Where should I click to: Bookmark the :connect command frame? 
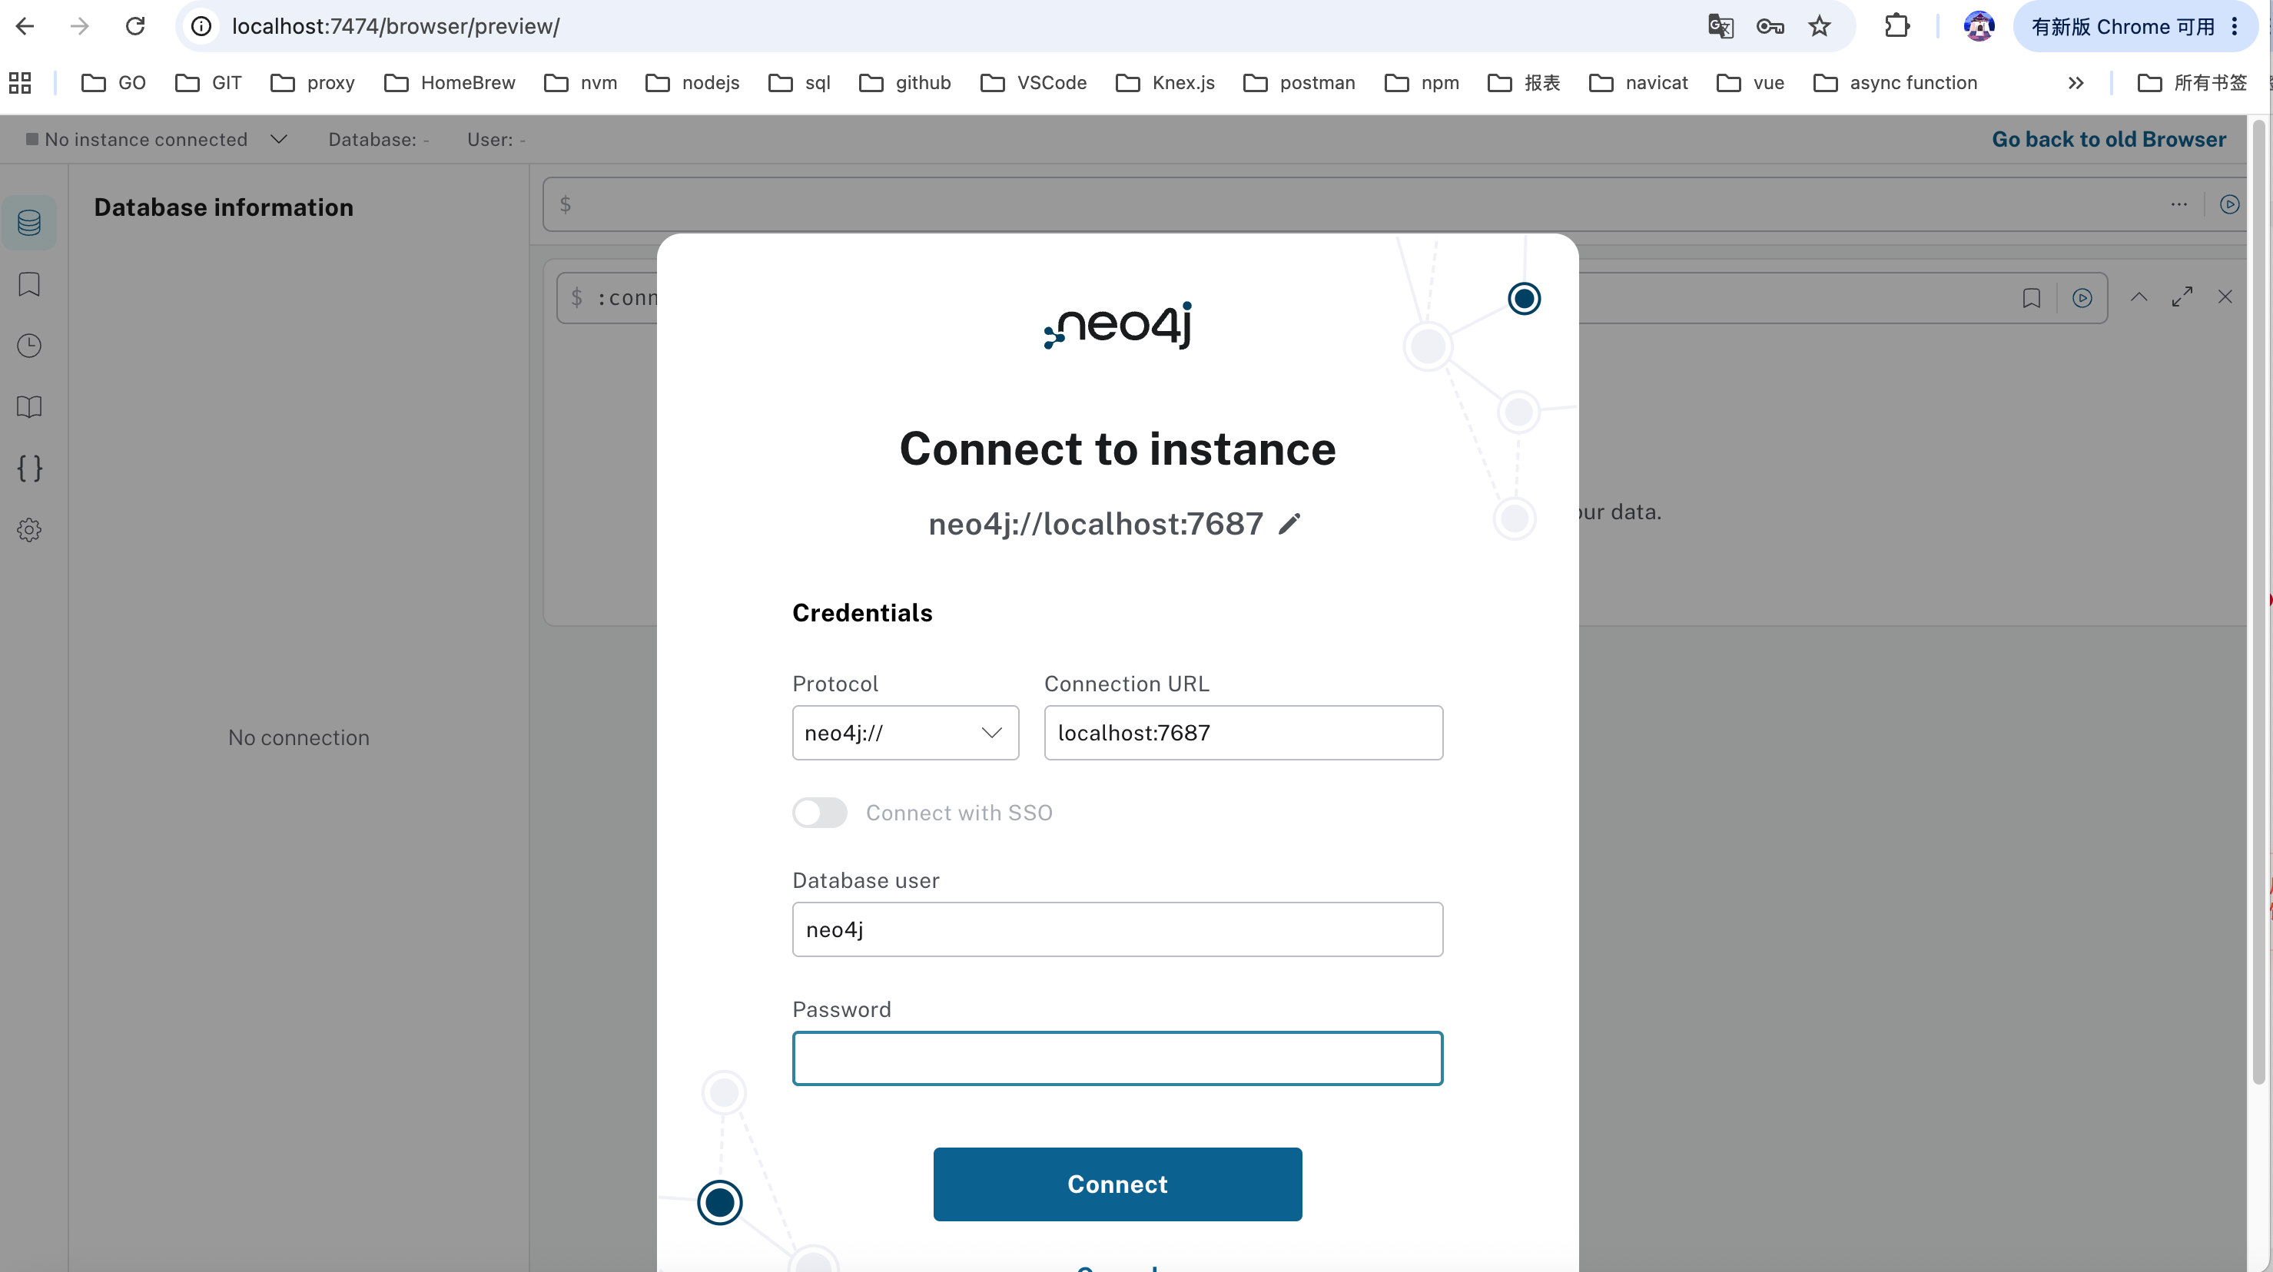click(x=2031, y=298)
